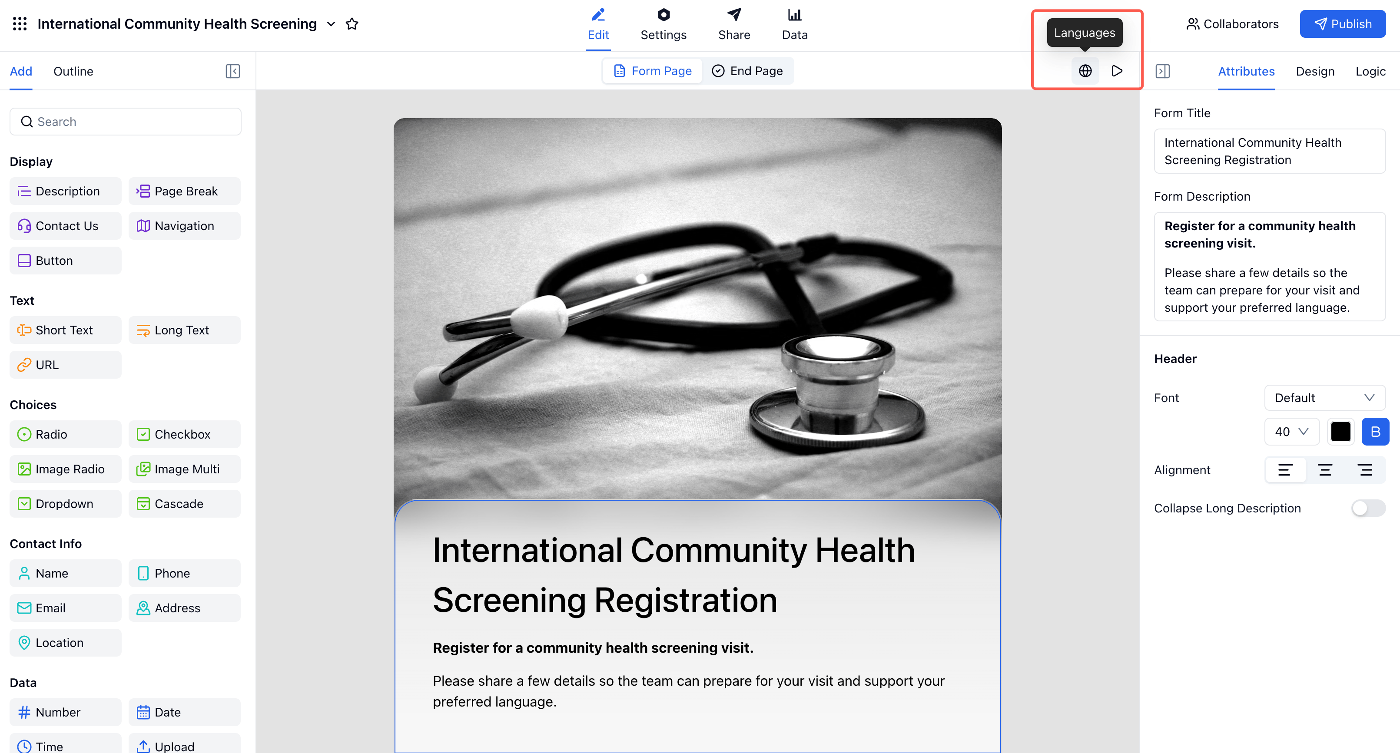The image size is (1400, 753).
Task: Add a Name field
Action: coord(65,574)
